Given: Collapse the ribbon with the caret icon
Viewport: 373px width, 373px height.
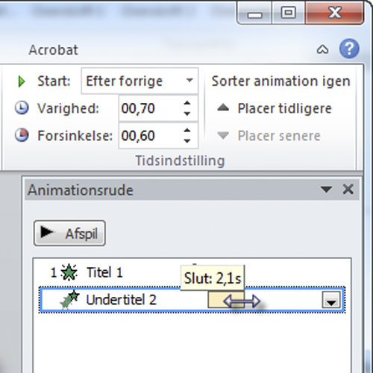Looking at the screenshot, I should click(x=323, y=49).
